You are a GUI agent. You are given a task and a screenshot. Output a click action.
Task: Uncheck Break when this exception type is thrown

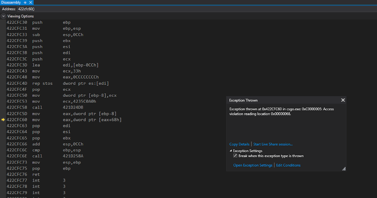pyautogui.click(x=235, y=156)
